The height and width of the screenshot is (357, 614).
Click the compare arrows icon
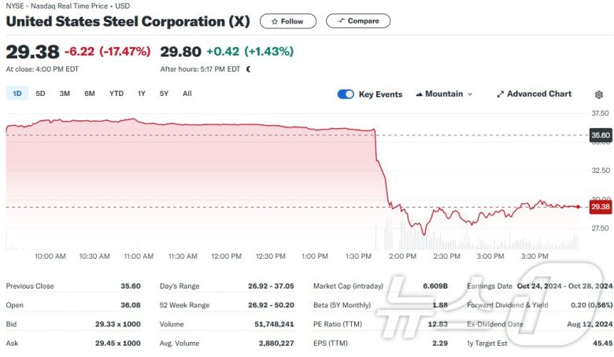(x=341, y=21)
